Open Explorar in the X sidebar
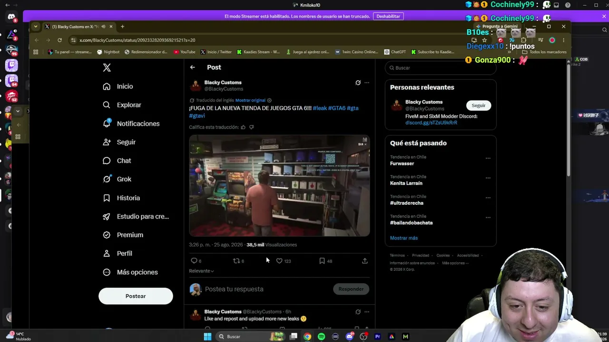 122,105
